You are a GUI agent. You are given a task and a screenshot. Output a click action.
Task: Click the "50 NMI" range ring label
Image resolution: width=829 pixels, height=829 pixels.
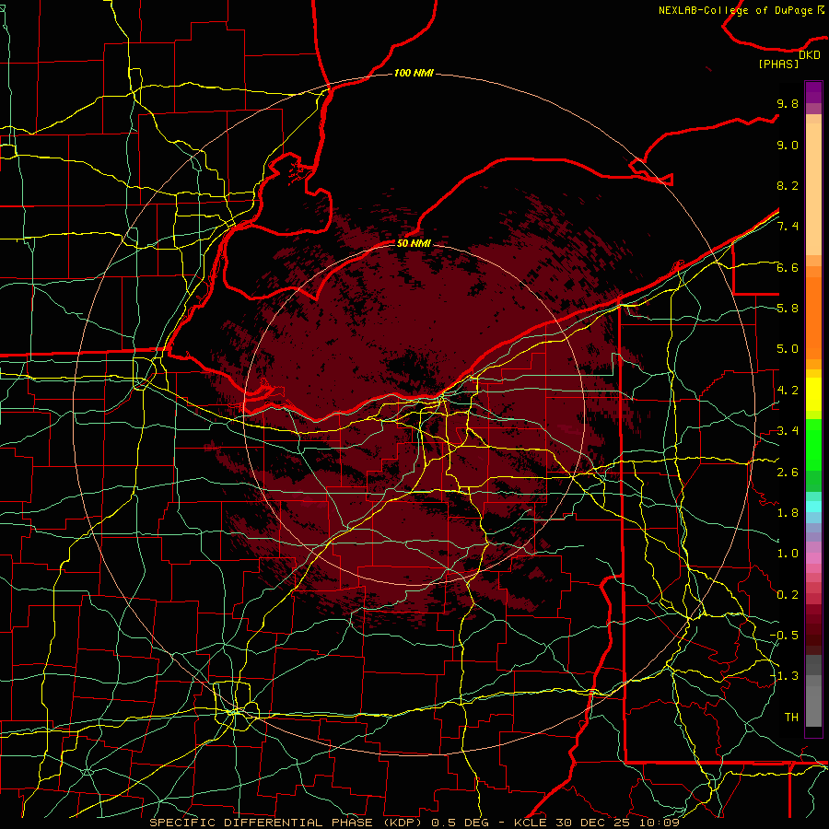pyautogui.click(x=414, y=243)
